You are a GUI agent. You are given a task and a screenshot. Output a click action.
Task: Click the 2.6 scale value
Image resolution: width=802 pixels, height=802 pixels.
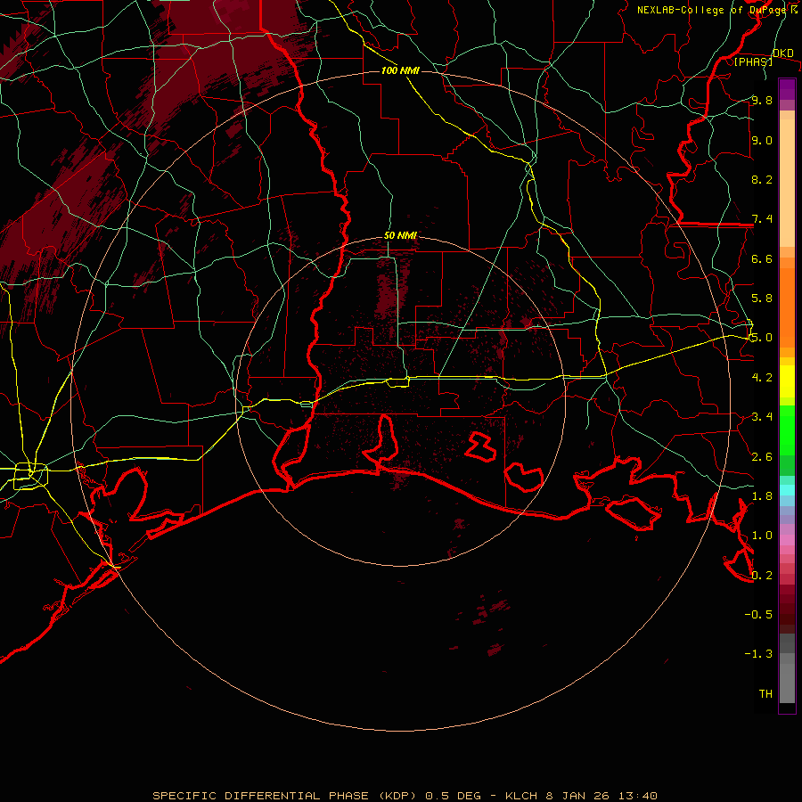[762, 457]
